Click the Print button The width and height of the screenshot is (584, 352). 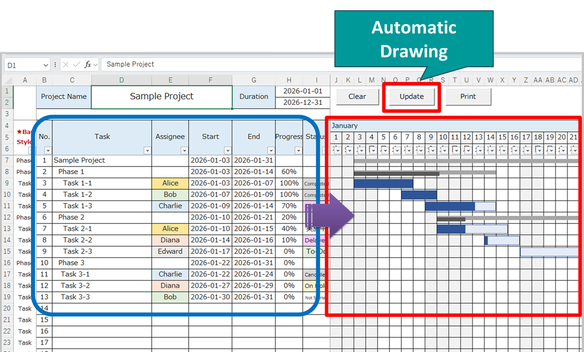(469, 97)
